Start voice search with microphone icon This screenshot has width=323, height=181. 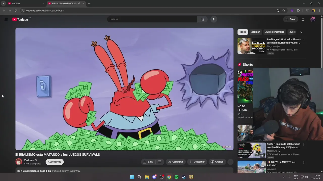click(x=214, y=19)
